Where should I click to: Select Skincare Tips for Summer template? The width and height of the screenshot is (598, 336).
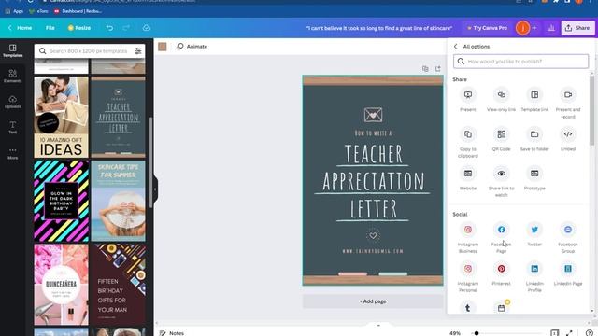coord(119,202)
